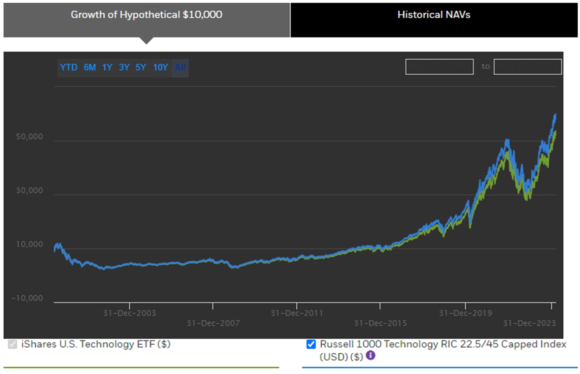Uncheck the Russell 1000 Technology Capped Index checkbox
Screen dimensions: 580x374
311,345
